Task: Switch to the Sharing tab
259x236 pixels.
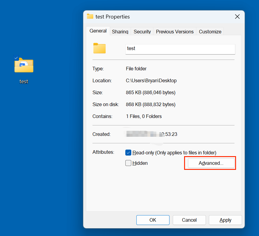Action: coord(120,31)
